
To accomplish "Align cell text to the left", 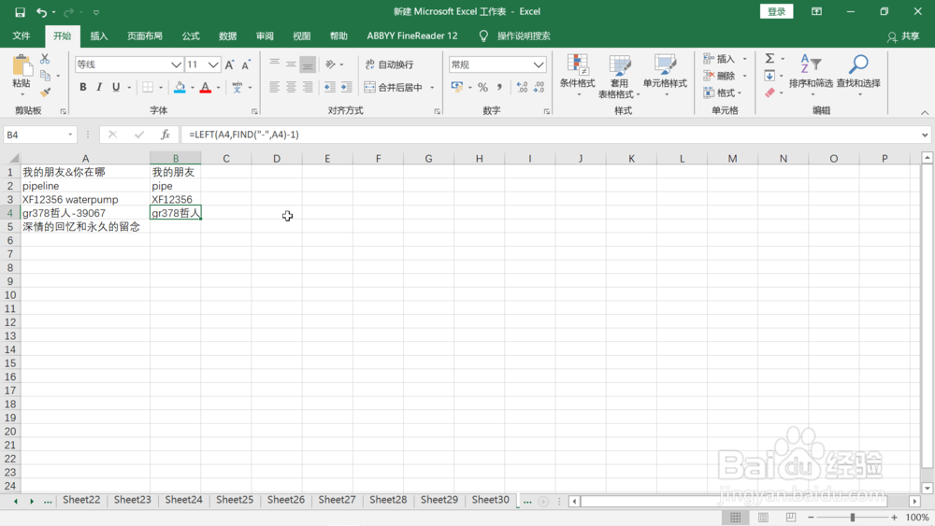I will pyautogui.click(x=274, y=87).
